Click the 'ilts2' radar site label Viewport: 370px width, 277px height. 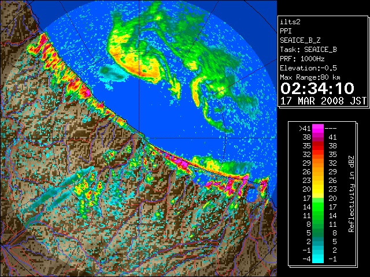coord(290,22)
